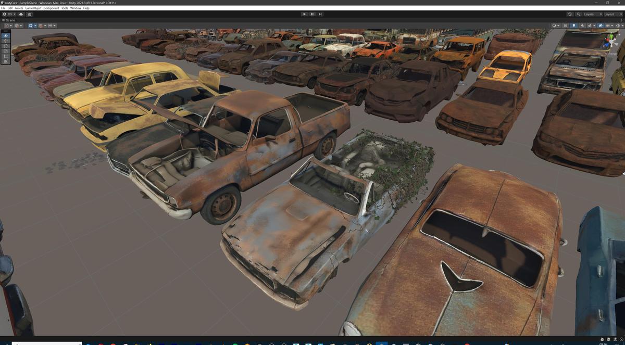The width and height of the screenshot is (625, 345).
Task: Toggle the scene camera overlay icon
Action: [600, 25]
